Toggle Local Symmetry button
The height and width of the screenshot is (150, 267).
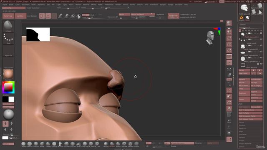tap(229, 69)
